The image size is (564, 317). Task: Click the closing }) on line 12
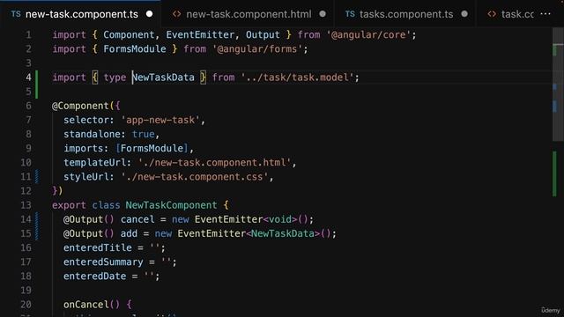pos(57,191)
